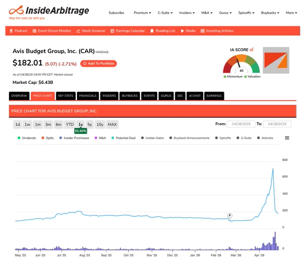Select the YTD time range

click(x=70, y=124)
